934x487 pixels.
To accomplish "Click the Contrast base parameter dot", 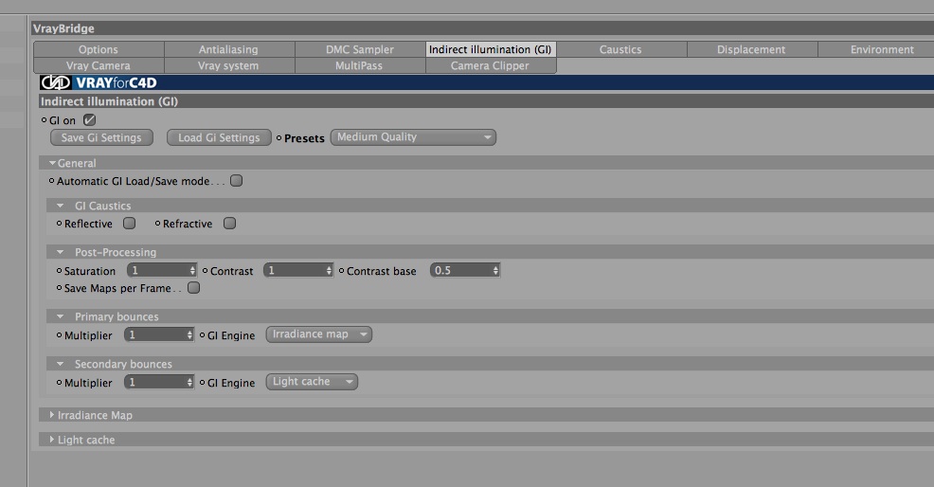I will point(341,271).
